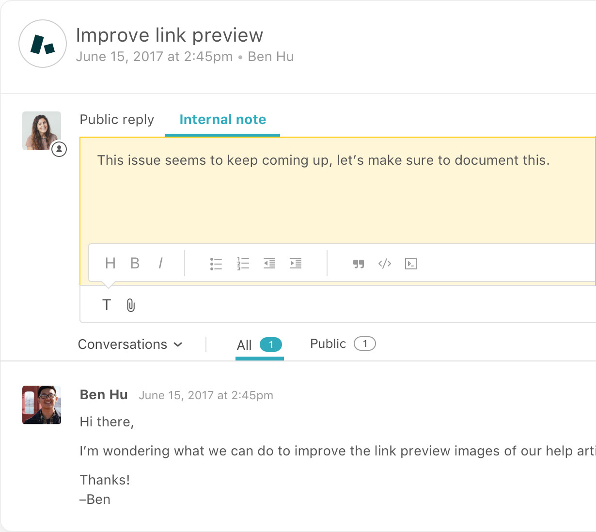Viewport: 596px width, 532px height.
Task: Click the Ben Hu author name in the message
Action: 104,395
